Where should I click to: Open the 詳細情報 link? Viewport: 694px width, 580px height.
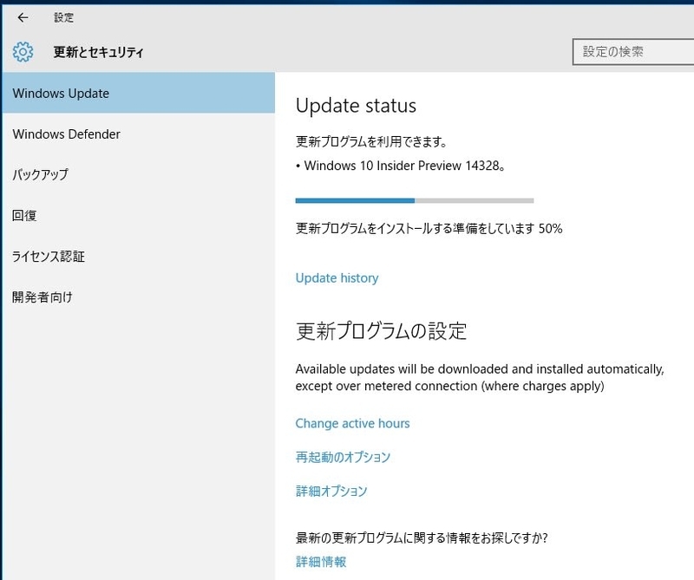321,562
